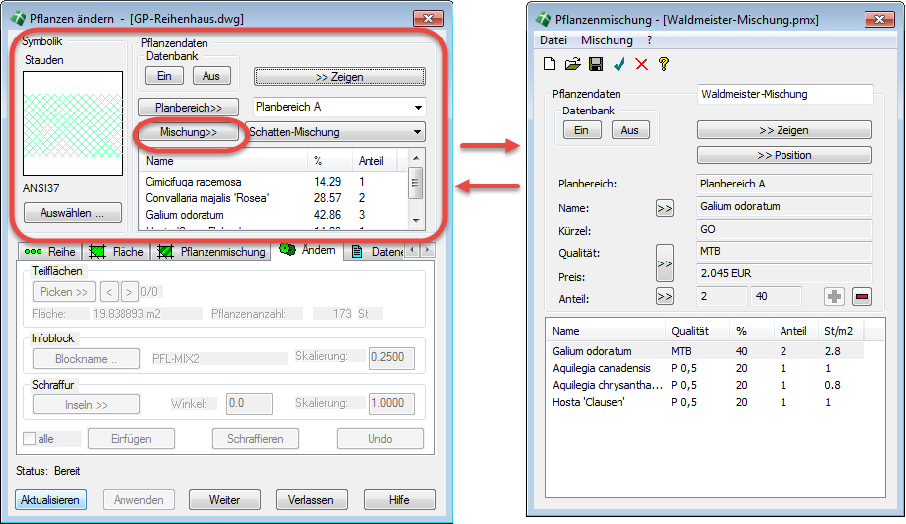906x524 pixels.
Task: Expand the Schatten-Mischung dropdown
Action: pyautogui.click(x=419, y=132)
